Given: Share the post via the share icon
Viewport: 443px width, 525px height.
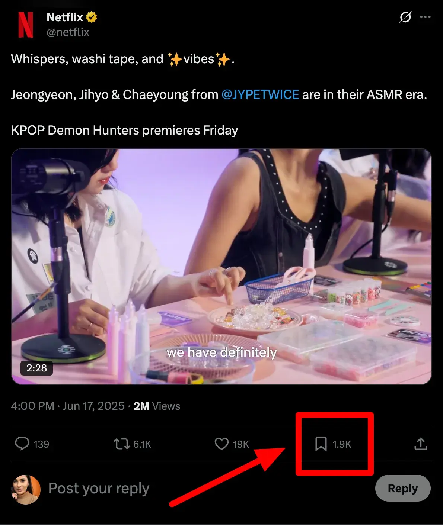Looking at the screenshot, I should [x=421, y=444].
